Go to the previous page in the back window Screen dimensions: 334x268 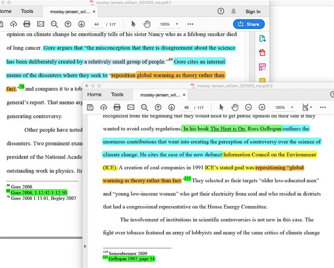point(68,24)
